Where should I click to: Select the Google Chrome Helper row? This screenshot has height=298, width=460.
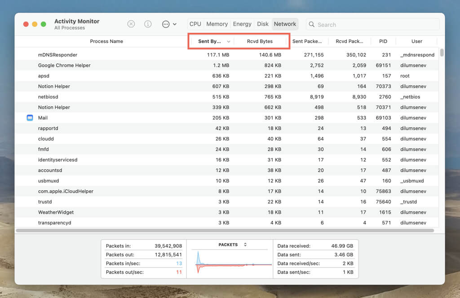[227, 66]
